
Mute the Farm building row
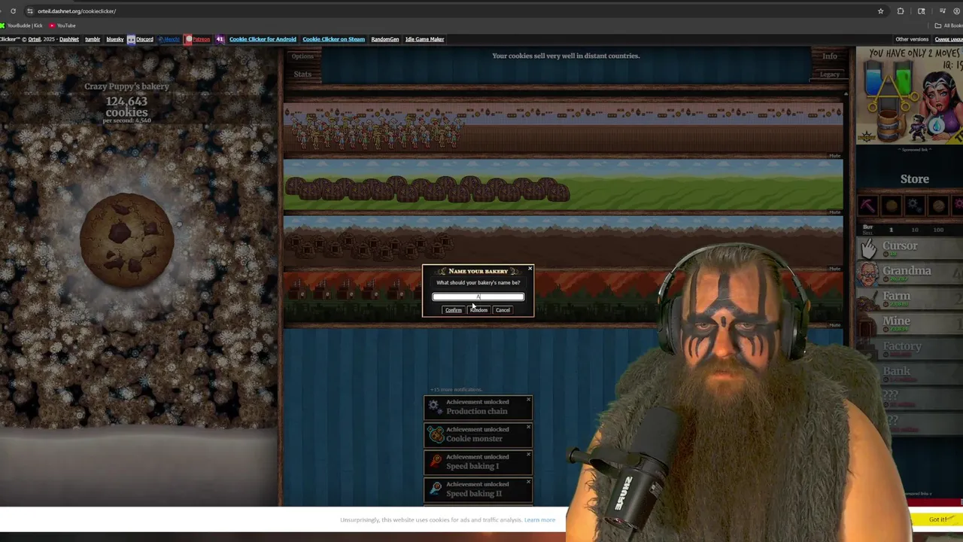point(834,212)
